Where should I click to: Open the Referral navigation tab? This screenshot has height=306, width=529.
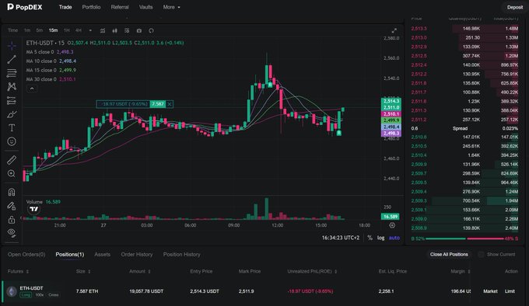tap(120, 7)
